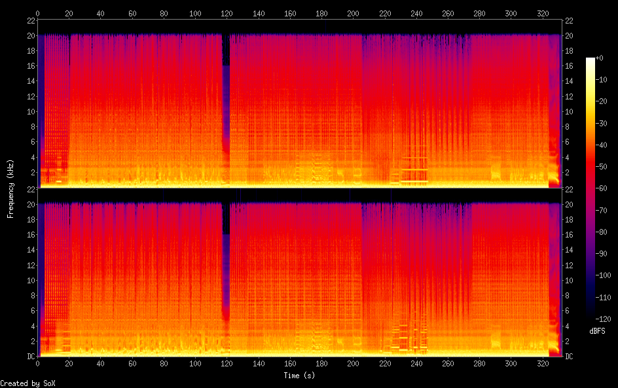This screenshot has height=388, width=618.
Task: Click lower channel's left-axis "16" kHz label
Action: tap(31, 234)
